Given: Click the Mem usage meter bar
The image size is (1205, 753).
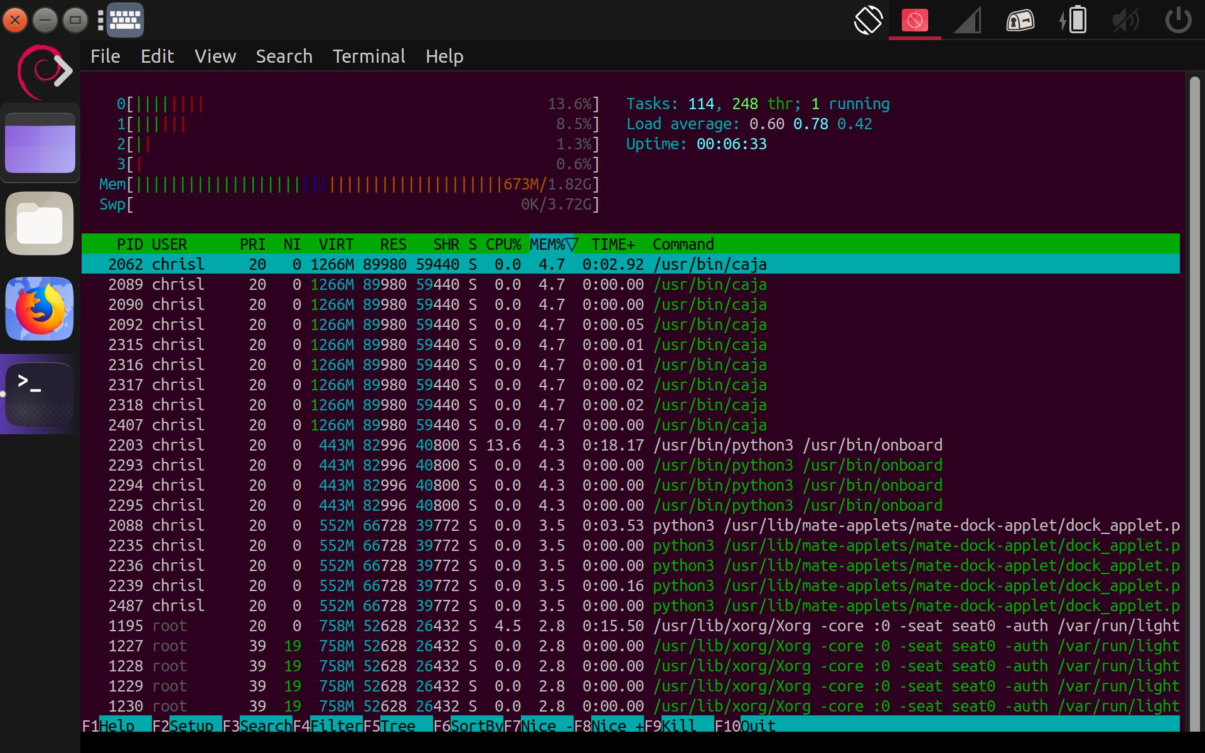Looking at the screenshot, I should [x=349, y=184].
